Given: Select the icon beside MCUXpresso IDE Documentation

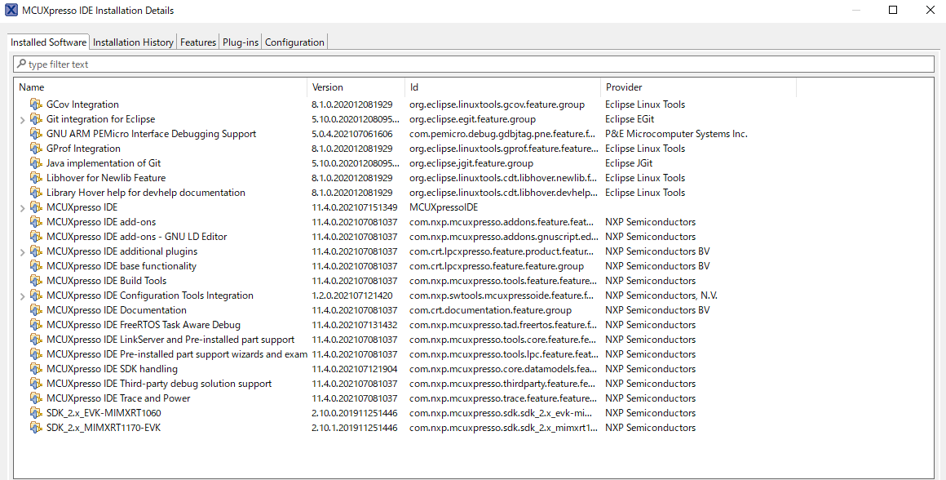Looking at the screenshot, I should tap(37, 310).
